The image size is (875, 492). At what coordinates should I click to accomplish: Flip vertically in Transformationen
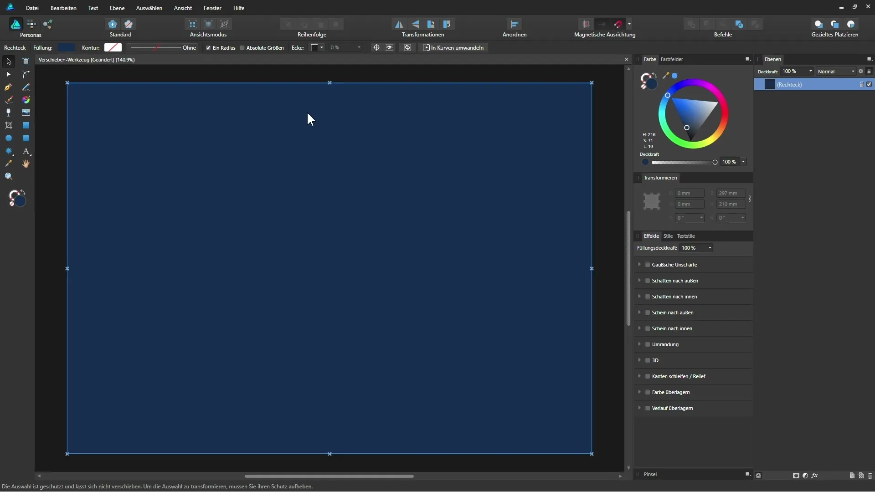(415, 24)
